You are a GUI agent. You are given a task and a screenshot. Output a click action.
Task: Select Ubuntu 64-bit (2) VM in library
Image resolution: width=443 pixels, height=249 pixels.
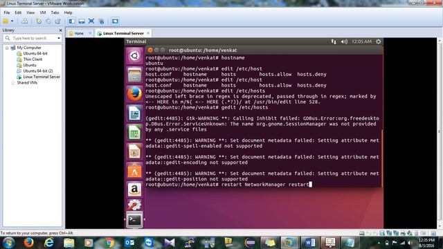point(37,71)
